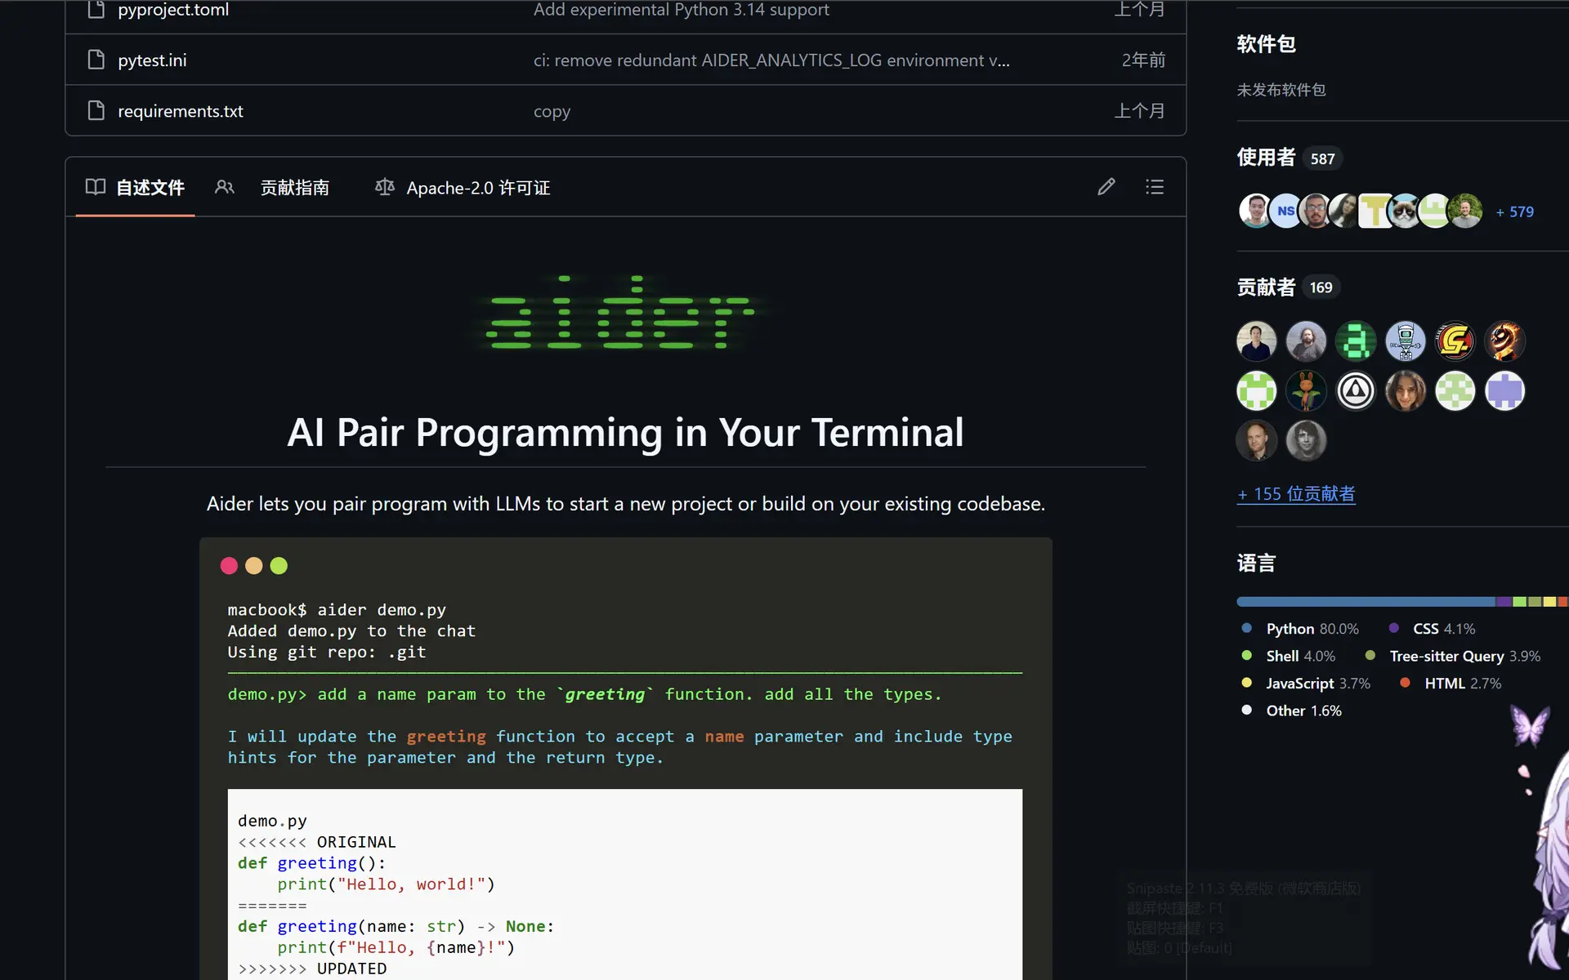Click the user avatar of bearded man with glasses
The height and width of the screenshot is (980, 1569).
1315,211
